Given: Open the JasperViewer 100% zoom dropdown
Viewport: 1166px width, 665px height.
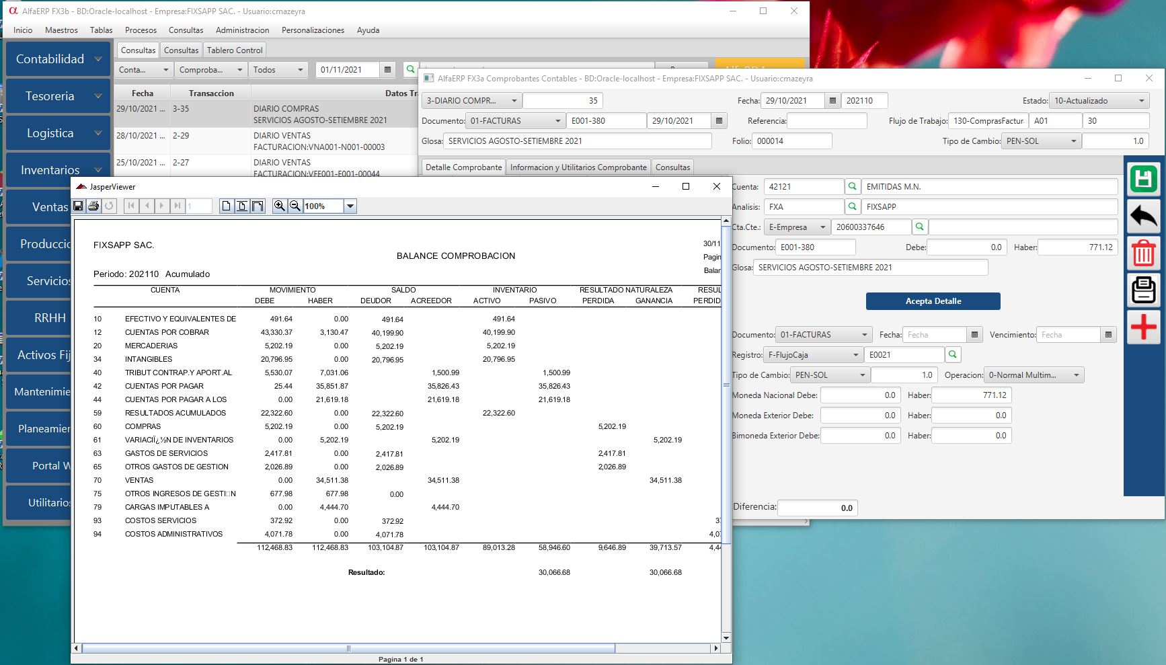Looking at the screenshot, I should [350, 206].
